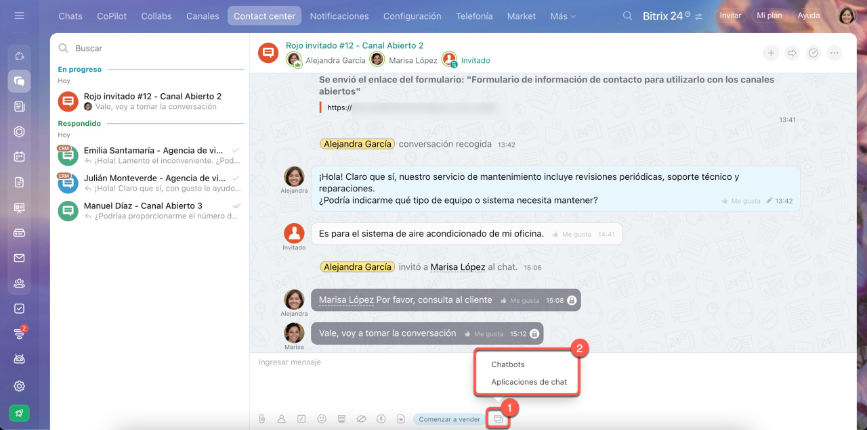Toggle the hidden mode crossed-eye icon
Viewport: 867px width, 430px height.
[361, 419]
